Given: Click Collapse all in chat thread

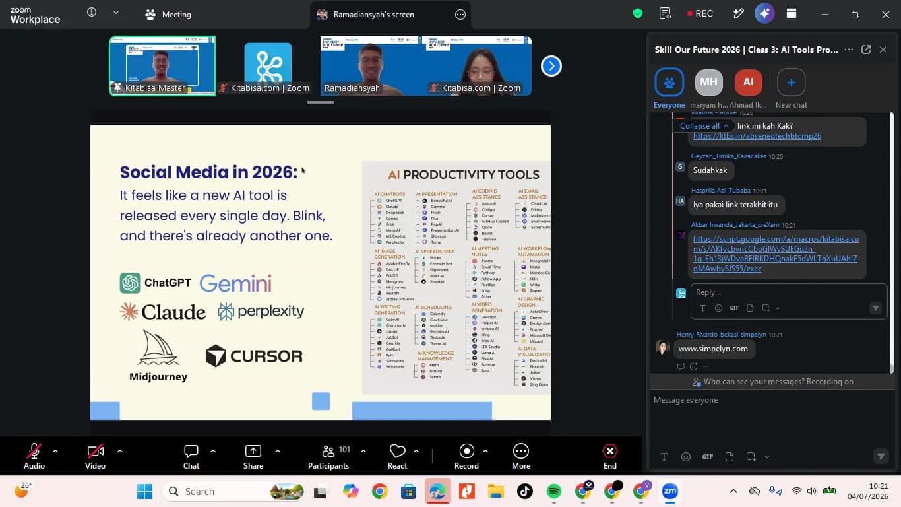Looking at the screenshot, I should 704,125.
